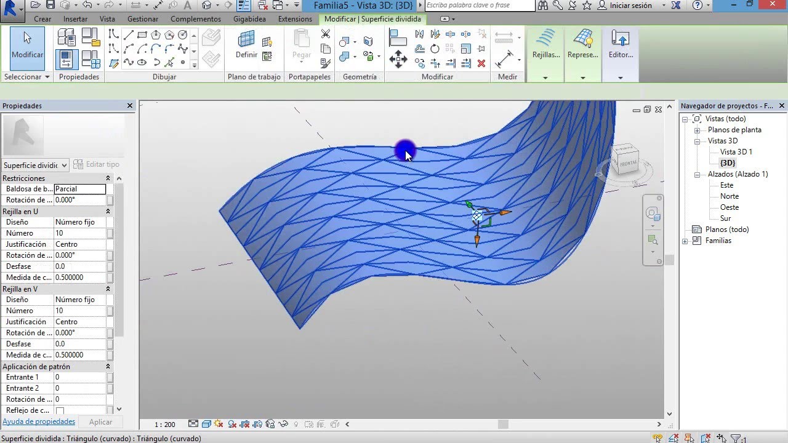The image size is (788, 443).
Task: Click the diagonal Measure dimension tool
Action: [504, 59]
